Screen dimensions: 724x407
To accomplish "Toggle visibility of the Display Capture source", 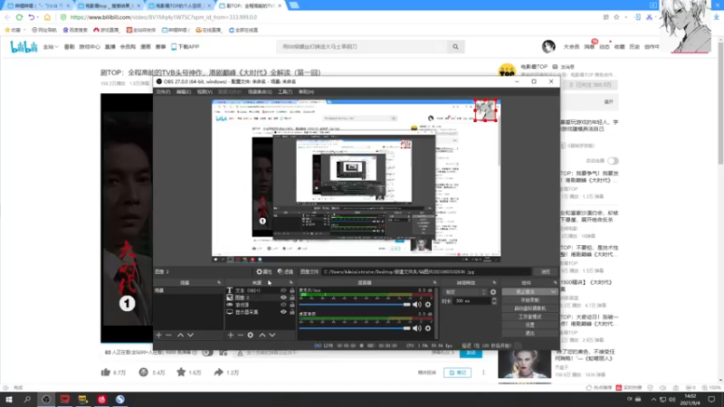I will click(x=283, y=312).
